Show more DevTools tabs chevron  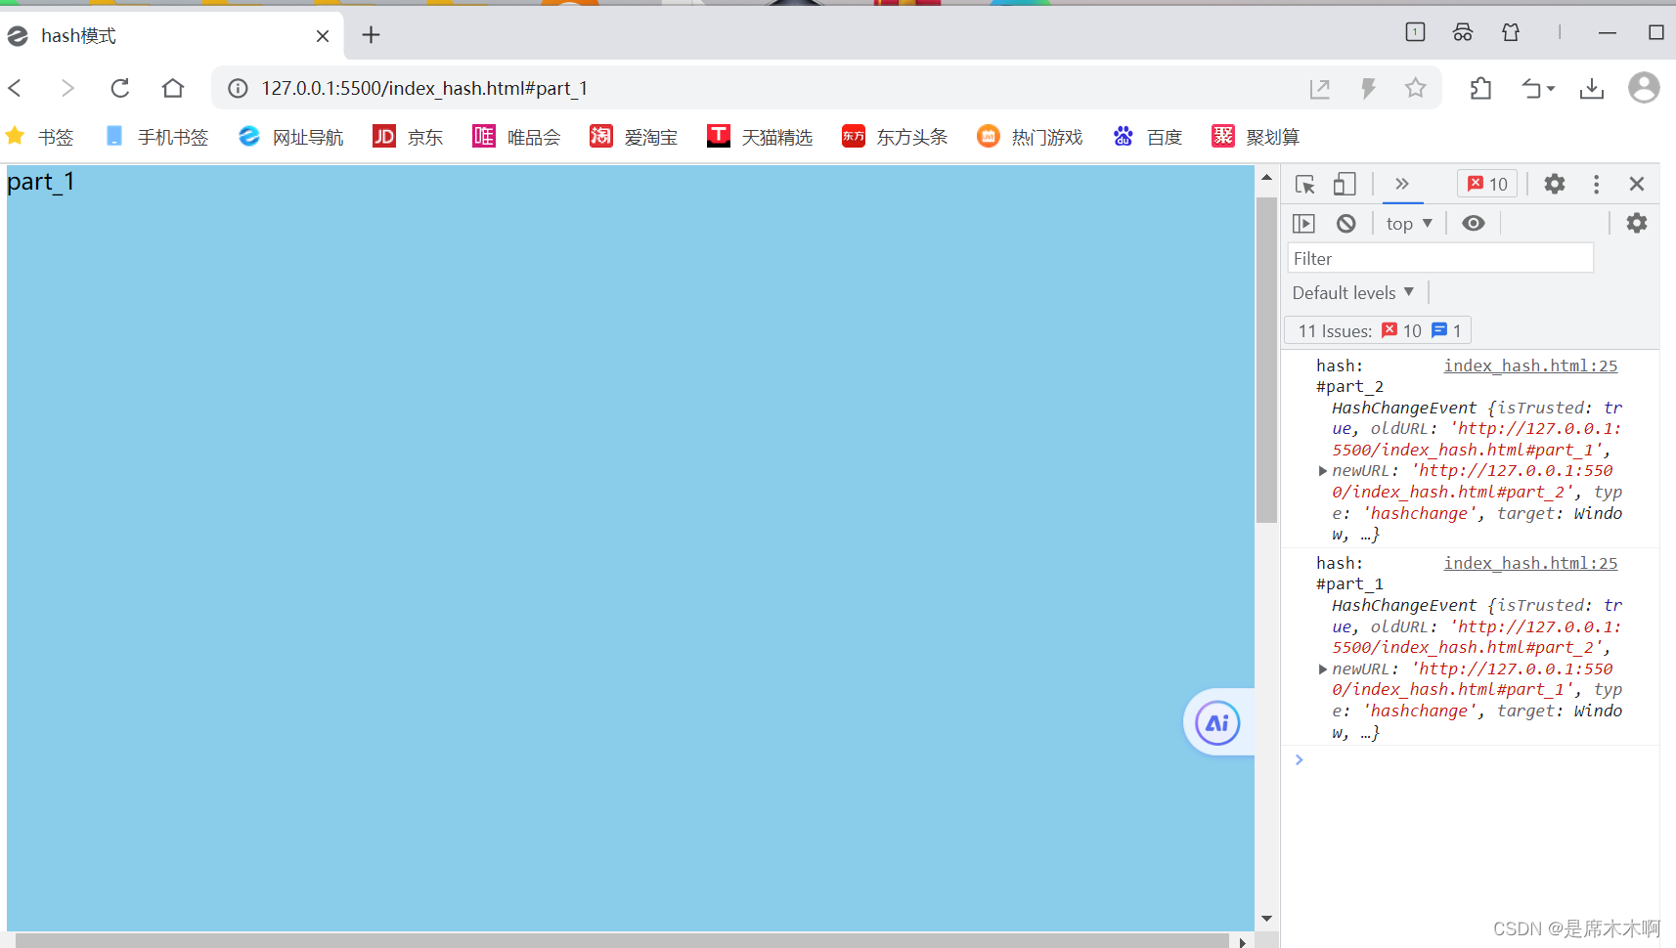click(1402, 184)
